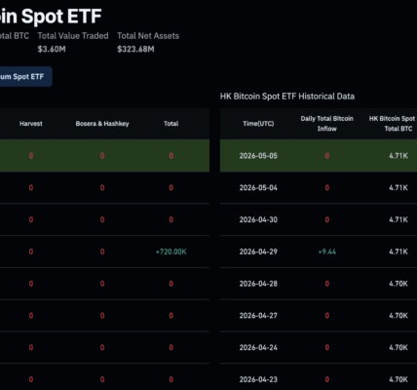
Task: Select the 2026-04-30 date row
Action: [319, 219]
